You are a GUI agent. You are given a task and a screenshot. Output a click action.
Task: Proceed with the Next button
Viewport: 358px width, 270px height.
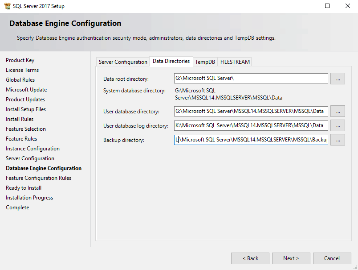[291, 258]
